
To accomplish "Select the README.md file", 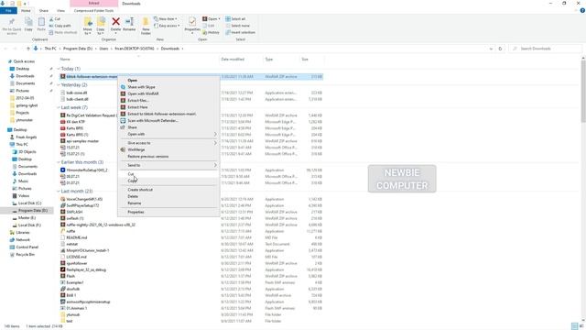I will [77, 237].
